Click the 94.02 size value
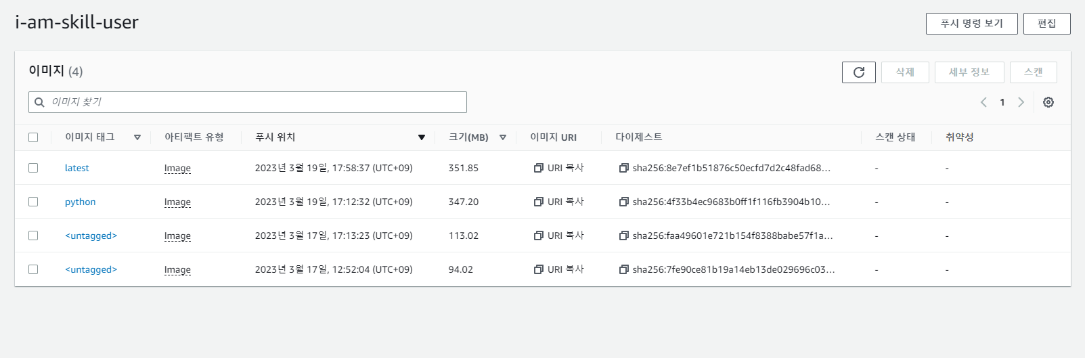This screenshot has width=1085, height=358. (x=460, y=269)
